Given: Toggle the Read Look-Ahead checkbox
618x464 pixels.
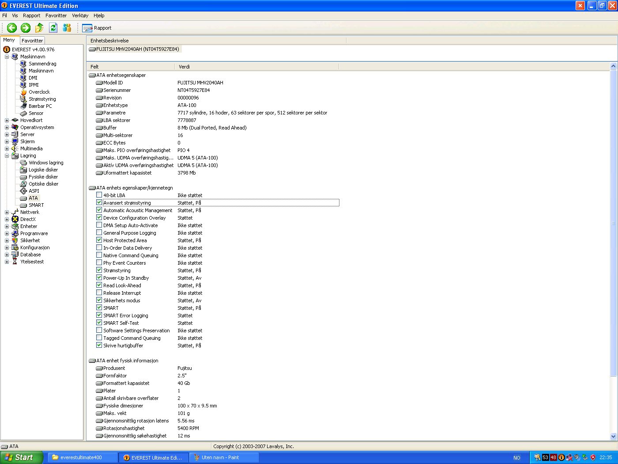Looking at the screenshot, I should coord(99,285).
